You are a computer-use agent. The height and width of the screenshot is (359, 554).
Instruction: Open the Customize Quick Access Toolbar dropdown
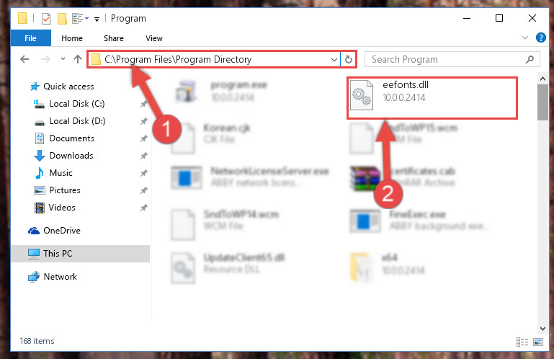click(x=97, y=19)
